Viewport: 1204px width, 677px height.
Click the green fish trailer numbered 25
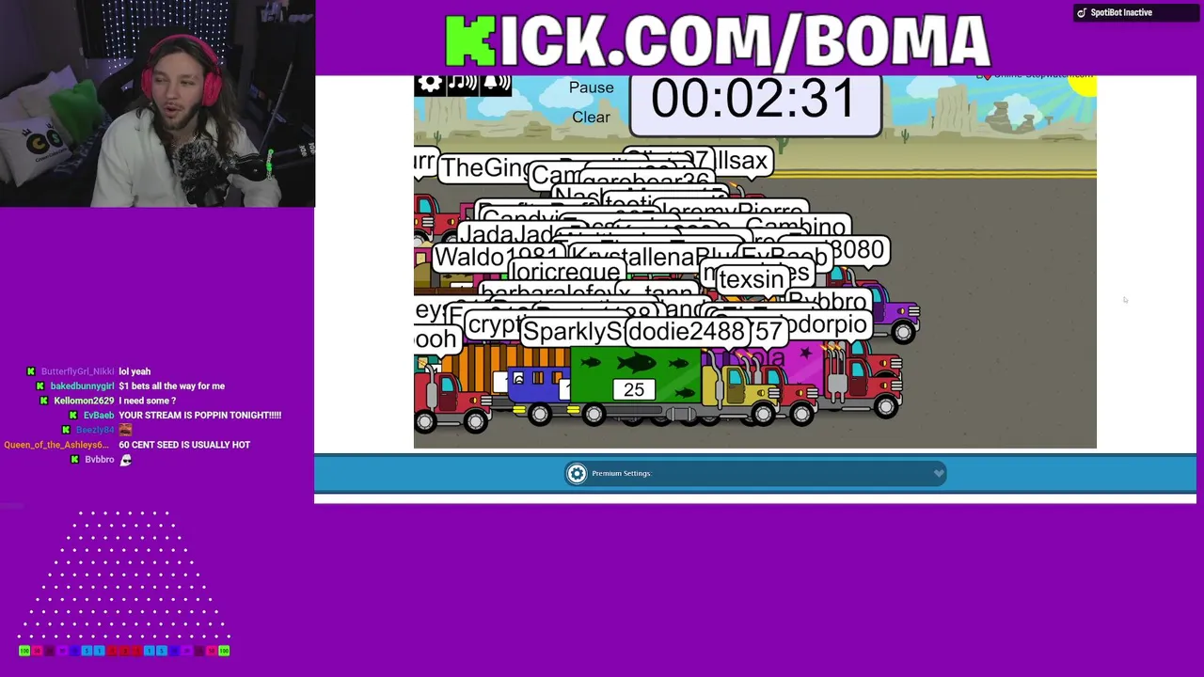tap(635, 375)
